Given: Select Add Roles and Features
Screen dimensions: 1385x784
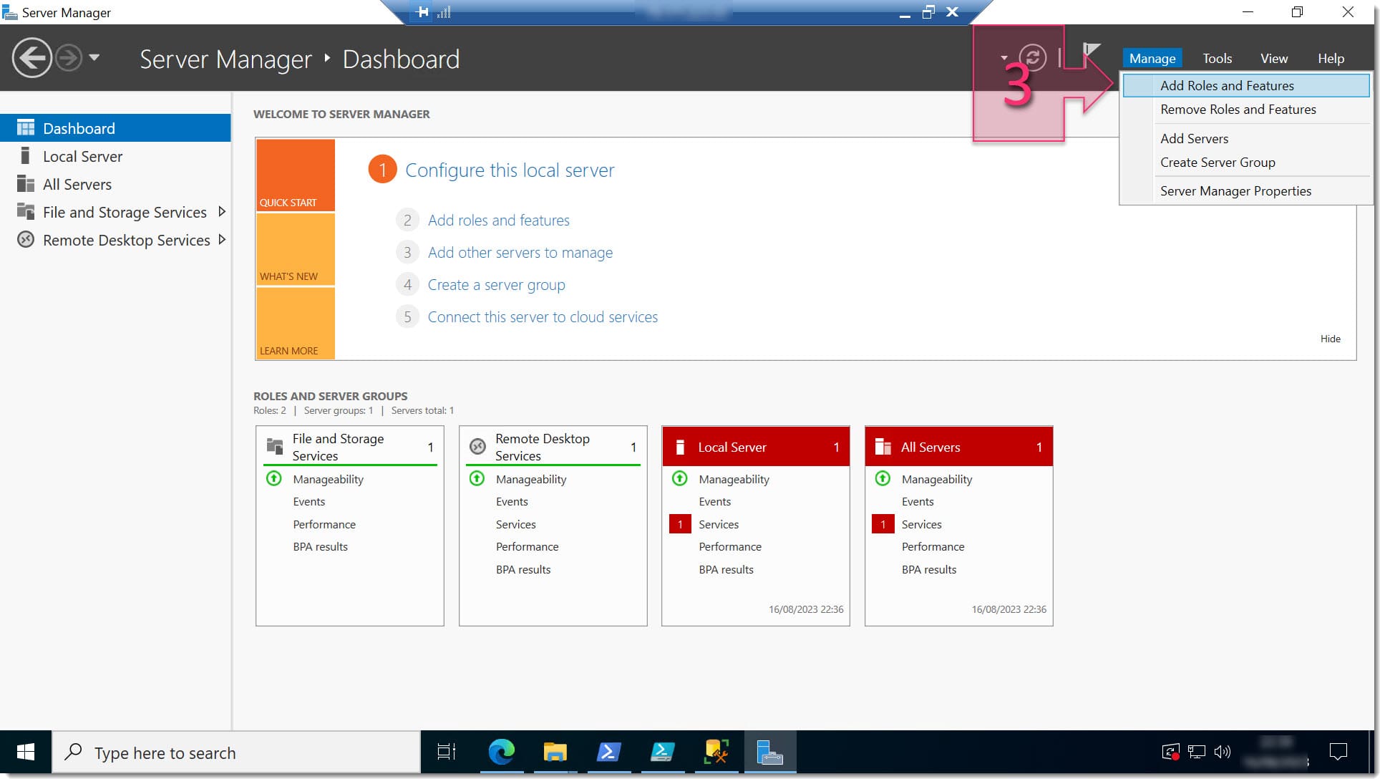Looking at the screenshot, I should point(1245,85).
